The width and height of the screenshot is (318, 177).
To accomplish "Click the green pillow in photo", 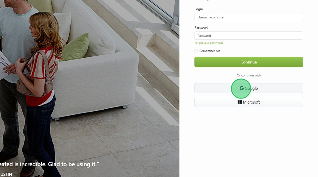I will click(76, 48).
